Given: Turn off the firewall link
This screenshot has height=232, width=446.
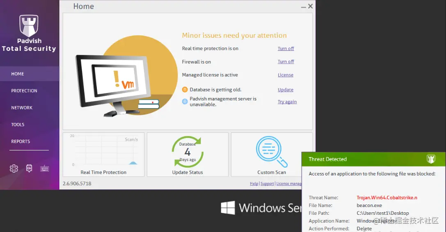Looking at the screenshot, I should click(286, 62).
